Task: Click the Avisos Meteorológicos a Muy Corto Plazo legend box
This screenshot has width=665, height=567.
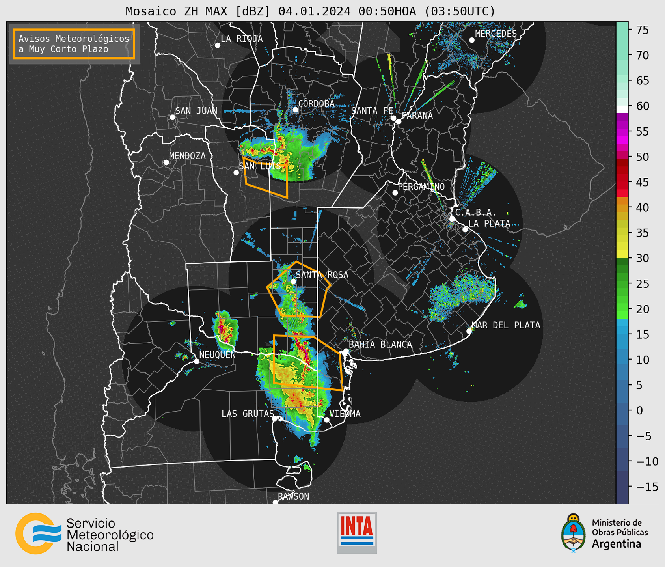Action: [x=74, y=44]
